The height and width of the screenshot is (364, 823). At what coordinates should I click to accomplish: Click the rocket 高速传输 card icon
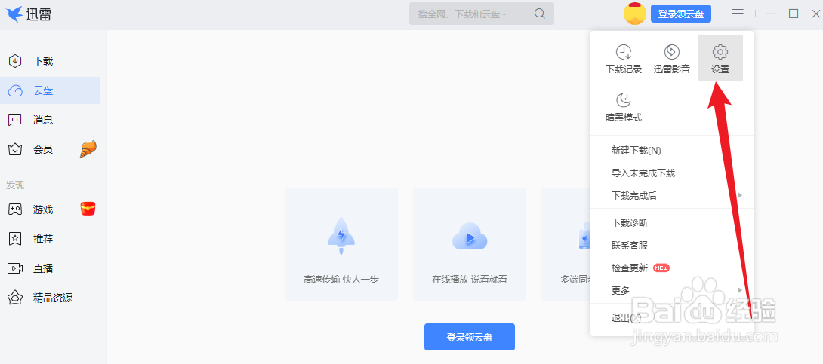341,236
